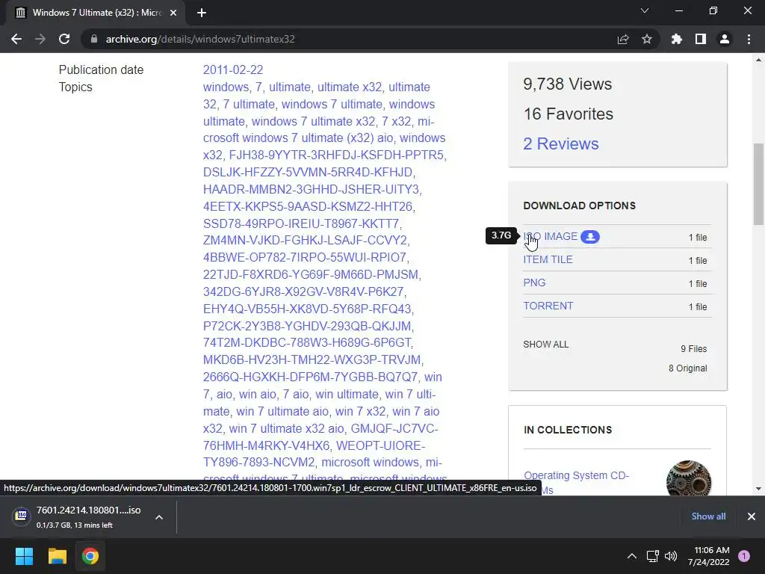Image resolution: width=765 pixels, height=574 pixels.
Task: Open Operating System CD-ROMs collection link
Action: pyautogui.click(x=576, y=482)
